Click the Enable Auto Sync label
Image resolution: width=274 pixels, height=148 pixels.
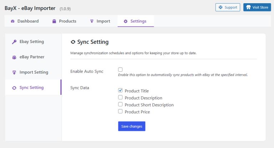click(x=87, y=71)
